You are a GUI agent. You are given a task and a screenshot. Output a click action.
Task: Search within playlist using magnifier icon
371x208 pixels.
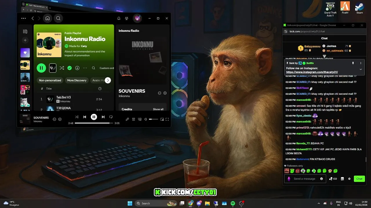click(x=94, y=68)
